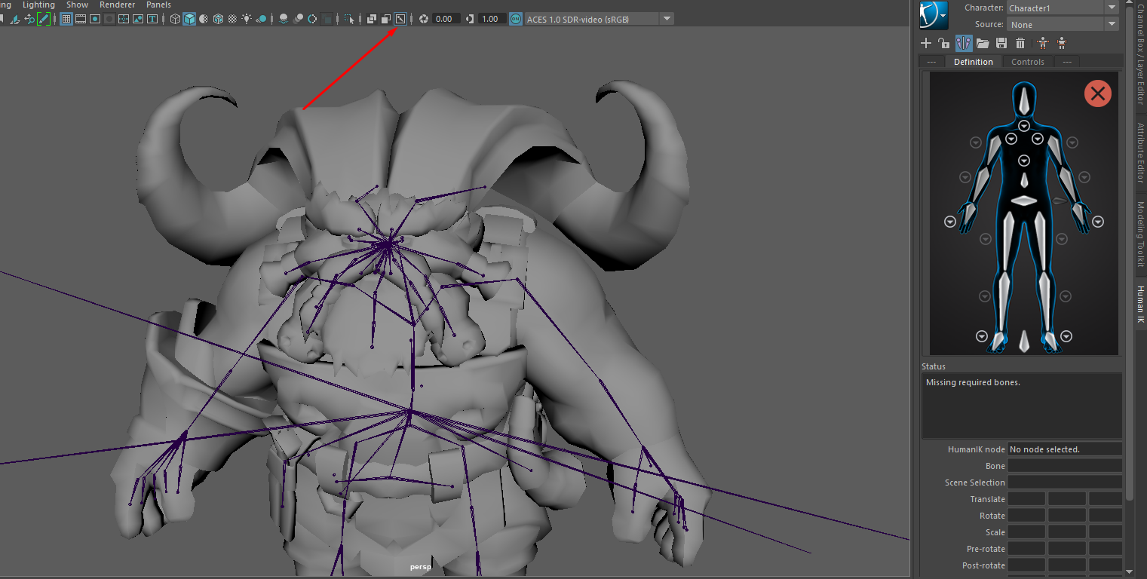The image size is (1147, 579).
Task: Click the Bone input field
Action: tap(1064, 466)
